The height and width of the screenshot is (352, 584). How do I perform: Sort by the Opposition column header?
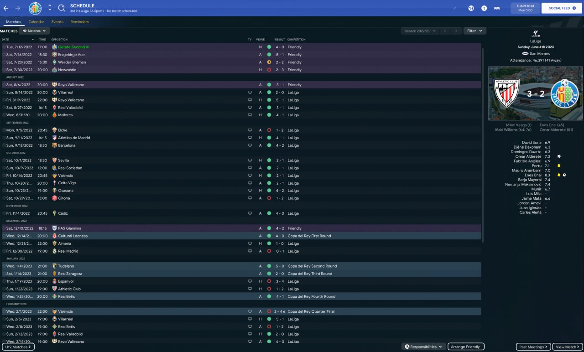point(59,40)
